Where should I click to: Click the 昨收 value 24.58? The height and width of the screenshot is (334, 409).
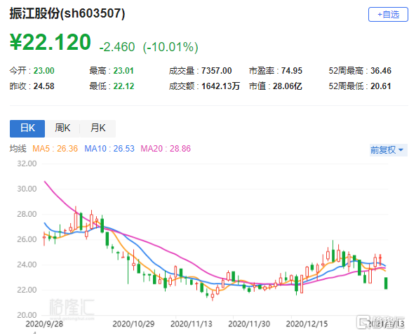pos(43,86)
